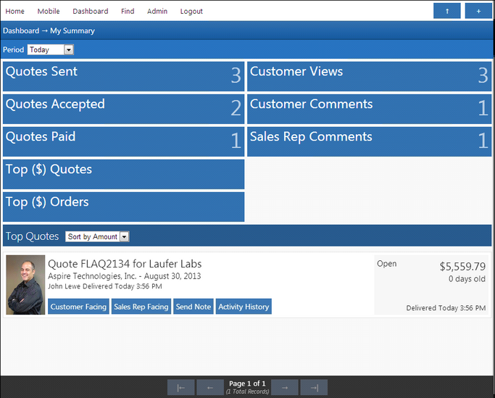Open the Quotes Sent tile
This screenshot has height=398, width=495.
point(123,76)
